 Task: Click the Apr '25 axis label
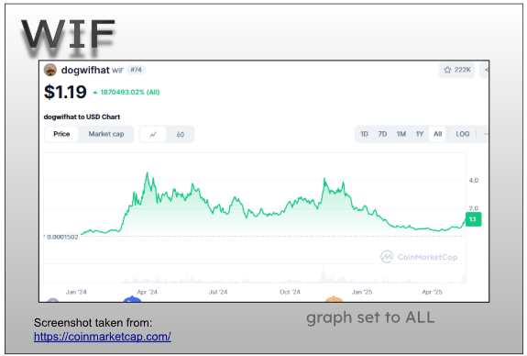coord(432,292)
